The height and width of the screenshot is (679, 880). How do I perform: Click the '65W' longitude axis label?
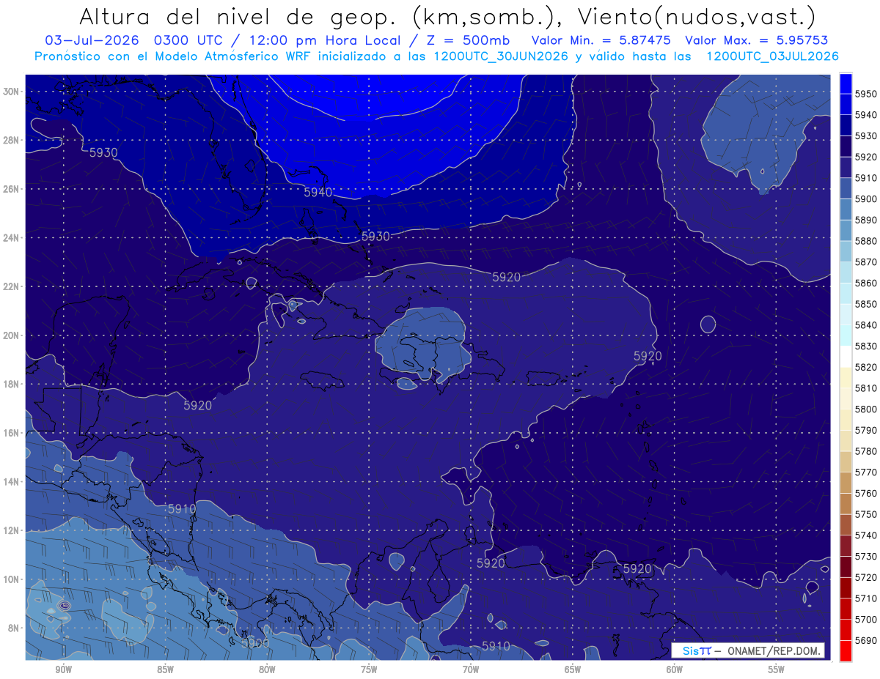tap(573, 669)
